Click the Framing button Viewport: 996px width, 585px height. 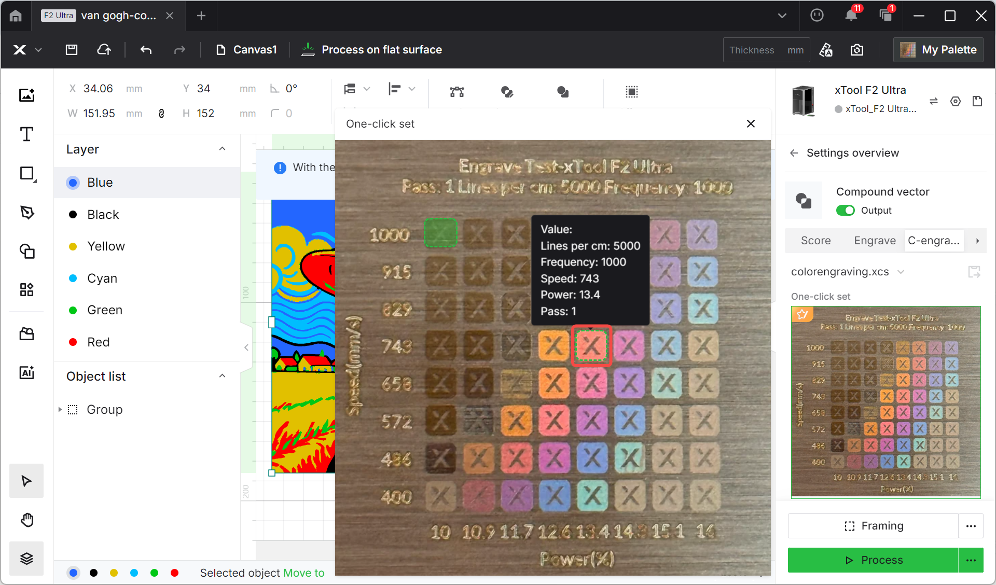(873, 526)
